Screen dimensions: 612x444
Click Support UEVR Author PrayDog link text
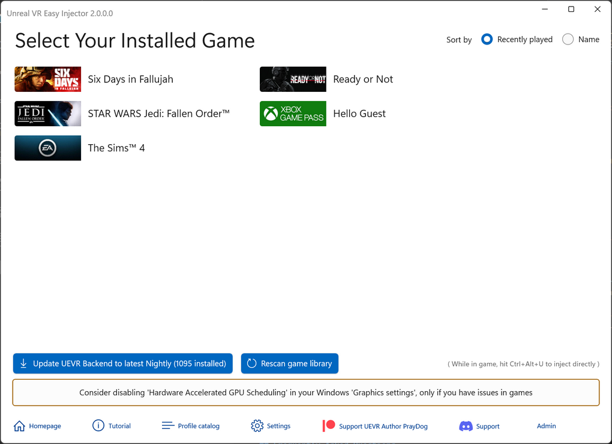tap(383, 427)
